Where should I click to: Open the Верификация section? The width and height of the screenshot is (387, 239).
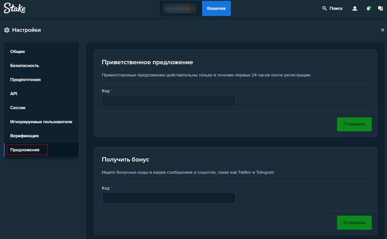tap(24, 136)
